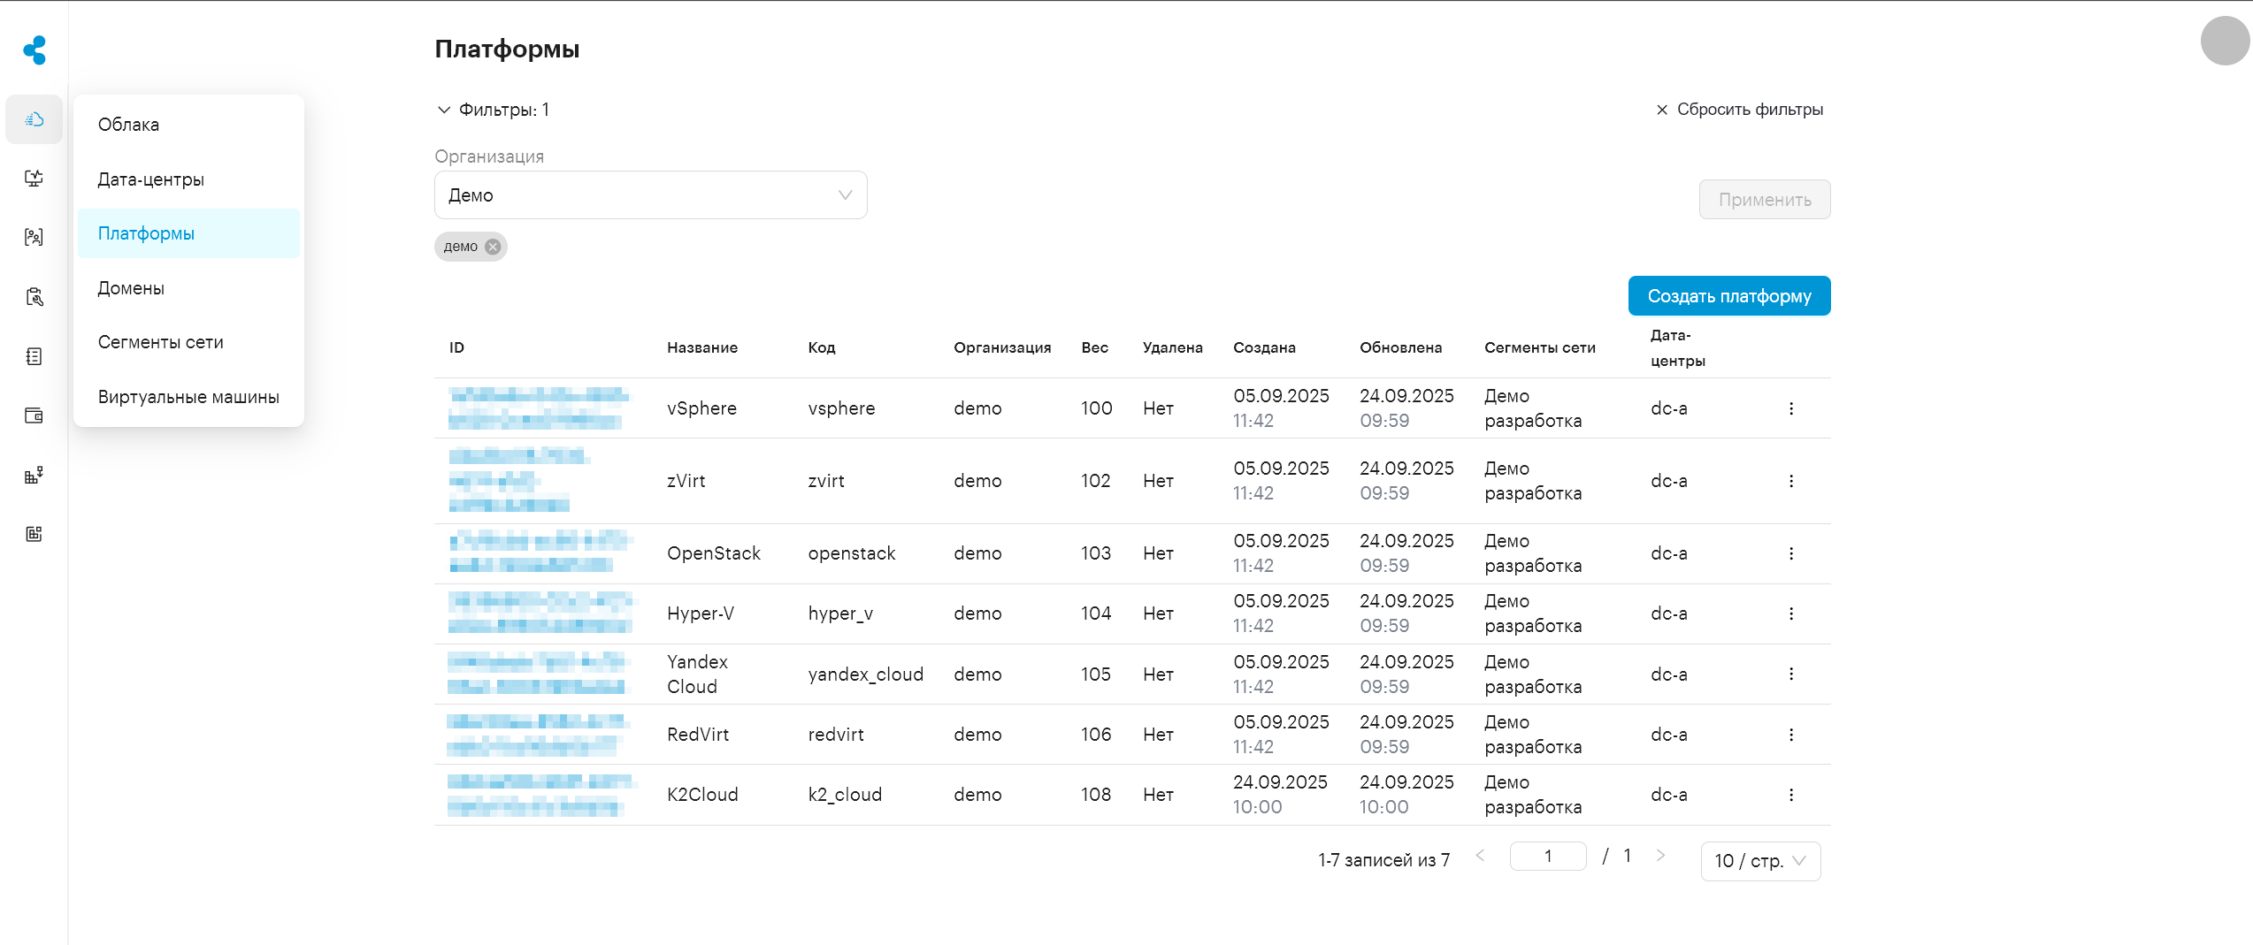
Task: Click the hyper_v code cell
Action: [840, 613]
